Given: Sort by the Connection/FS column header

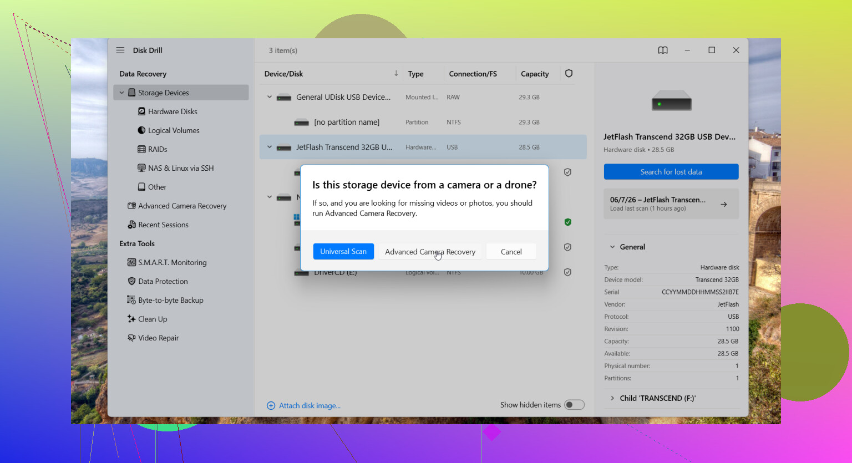Looking at the screenshot, I should tap(473, 74).
